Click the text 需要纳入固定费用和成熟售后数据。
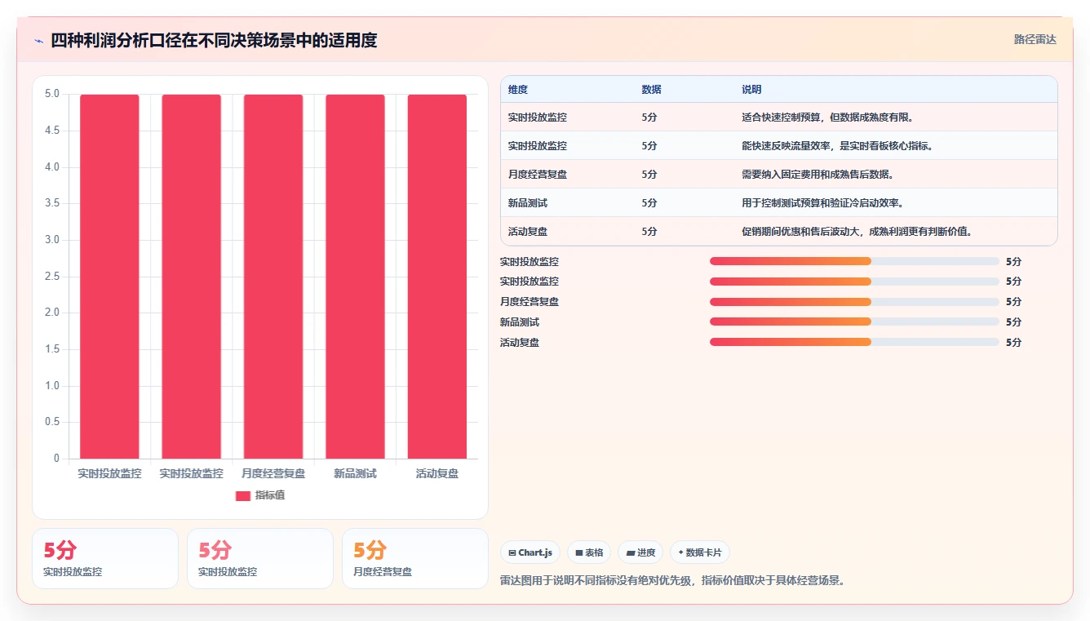The image size is (1090, 621). [818, 175]
